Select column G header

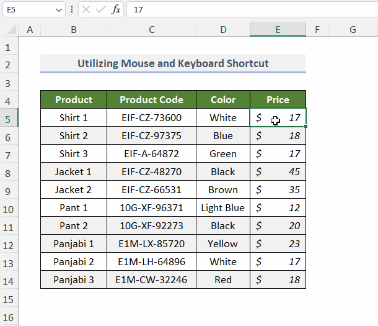[353, 30]
